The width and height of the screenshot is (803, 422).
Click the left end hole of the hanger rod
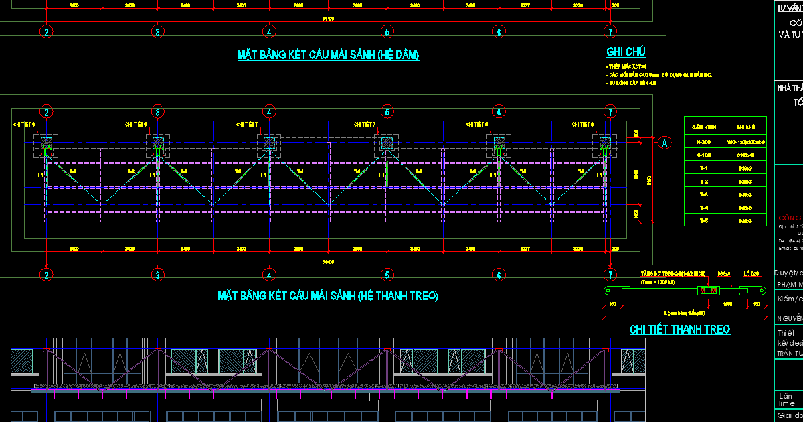point(608,290)
